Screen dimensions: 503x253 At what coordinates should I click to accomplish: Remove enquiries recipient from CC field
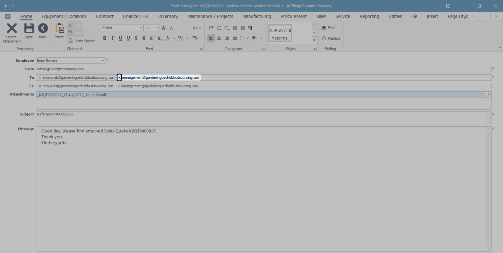point(40,86)
